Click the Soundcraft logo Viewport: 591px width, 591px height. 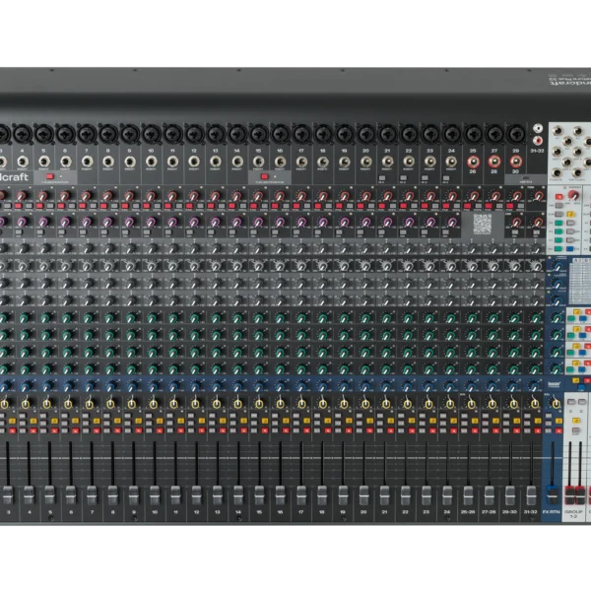[14, 176]
